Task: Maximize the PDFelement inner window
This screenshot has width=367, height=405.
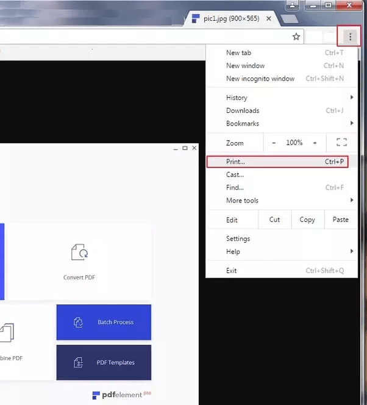Action: [185, 148]
